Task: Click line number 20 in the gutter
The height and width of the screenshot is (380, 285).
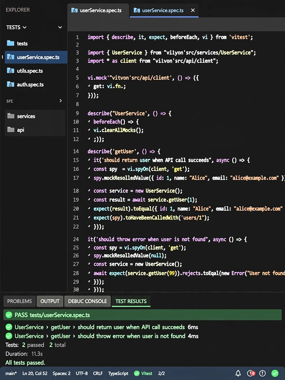Action: click(76, 209)
